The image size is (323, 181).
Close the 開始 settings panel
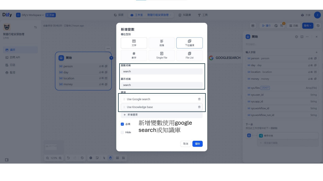(317, 37)
